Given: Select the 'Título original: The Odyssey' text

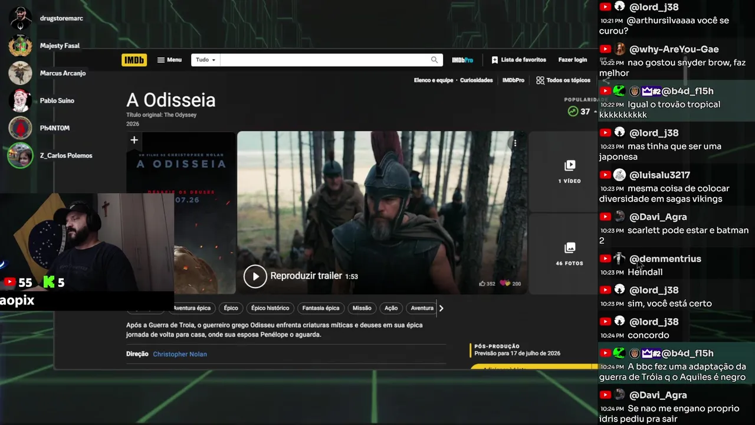Looking at the screenshot, I should (x=161, y=115).
